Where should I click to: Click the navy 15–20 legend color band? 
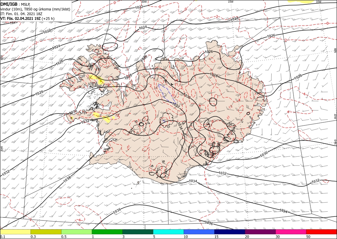(x=230, y=232)
